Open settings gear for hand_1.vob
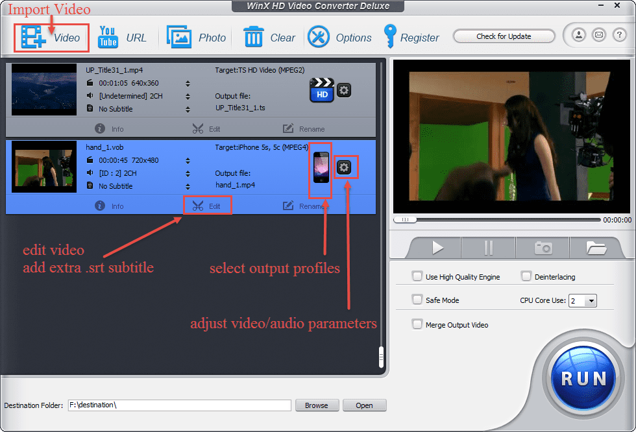The image size is (636, 432). point(344,168)
